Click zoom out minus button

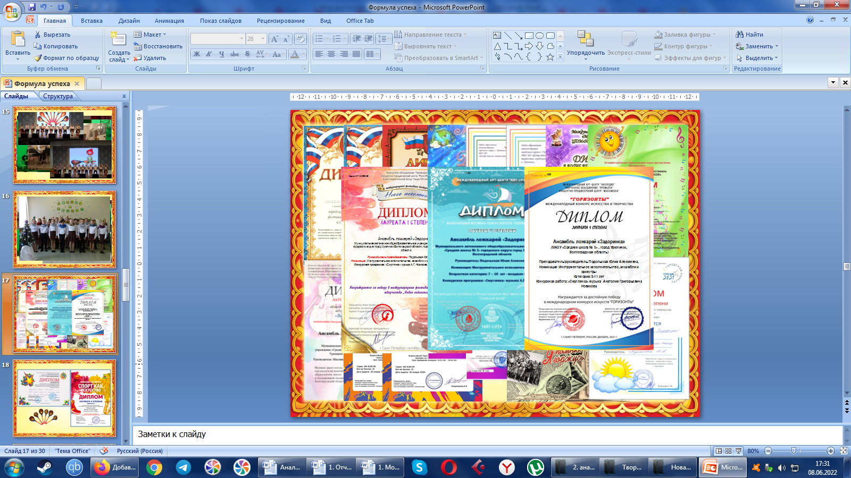767,451
